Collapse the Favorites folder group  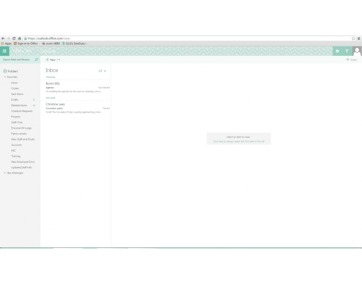pos(5,77)
